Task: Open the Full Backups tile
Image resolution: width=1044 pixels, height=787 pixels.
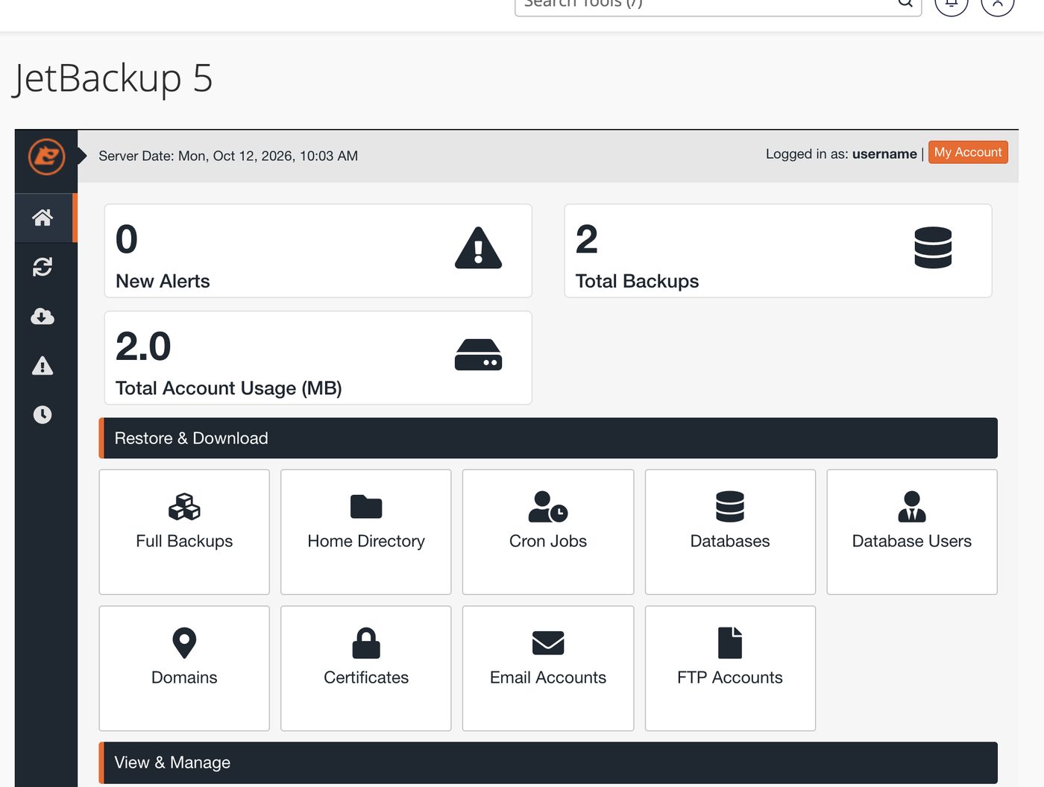Action: (184, 532)
